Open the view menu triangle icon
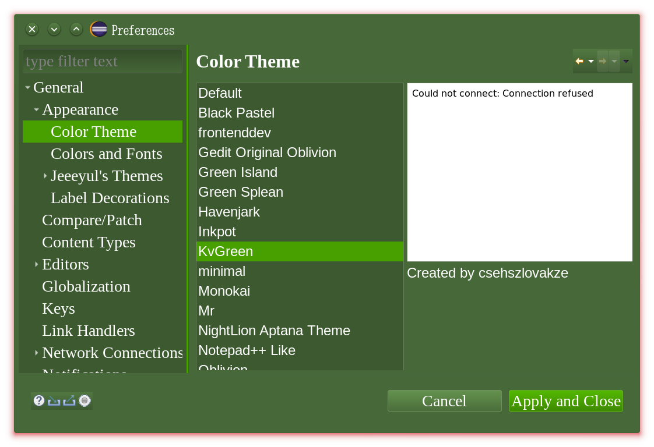The width and height of the screenshot is (654, 447). coord(626,61)
